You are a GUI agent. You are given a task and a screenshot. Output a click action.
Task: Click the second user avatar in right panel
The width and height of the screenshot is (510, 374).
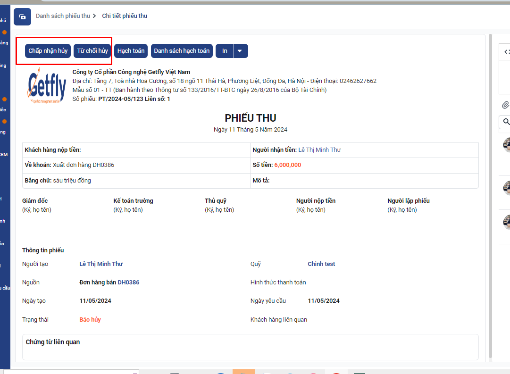(507, 187)
